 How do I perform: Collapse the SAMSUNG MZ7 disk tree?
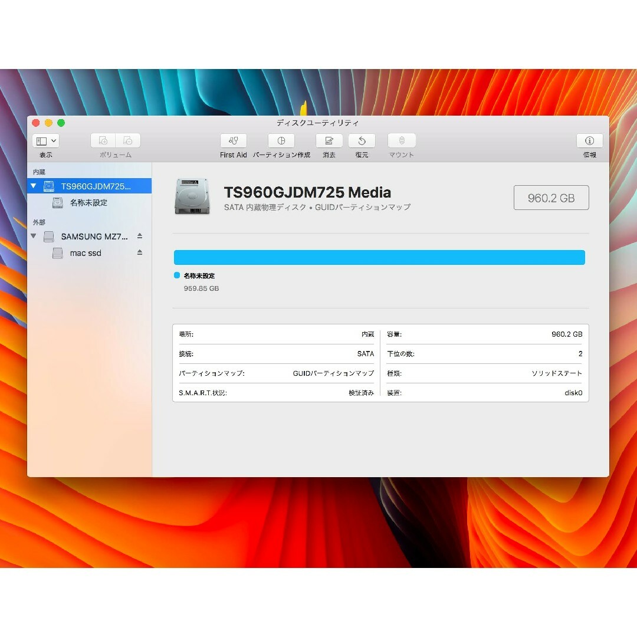coord(34,236)
